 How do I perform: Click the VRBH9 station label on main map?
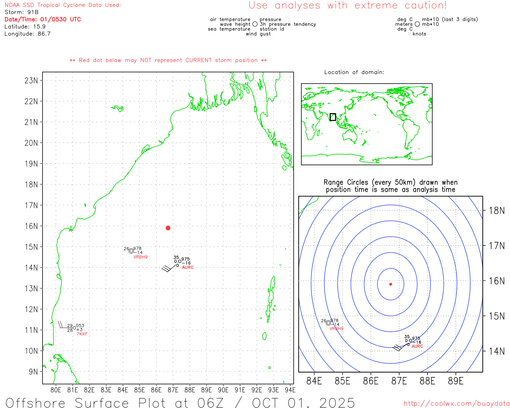pyautogui.click(x=141, y=257)
